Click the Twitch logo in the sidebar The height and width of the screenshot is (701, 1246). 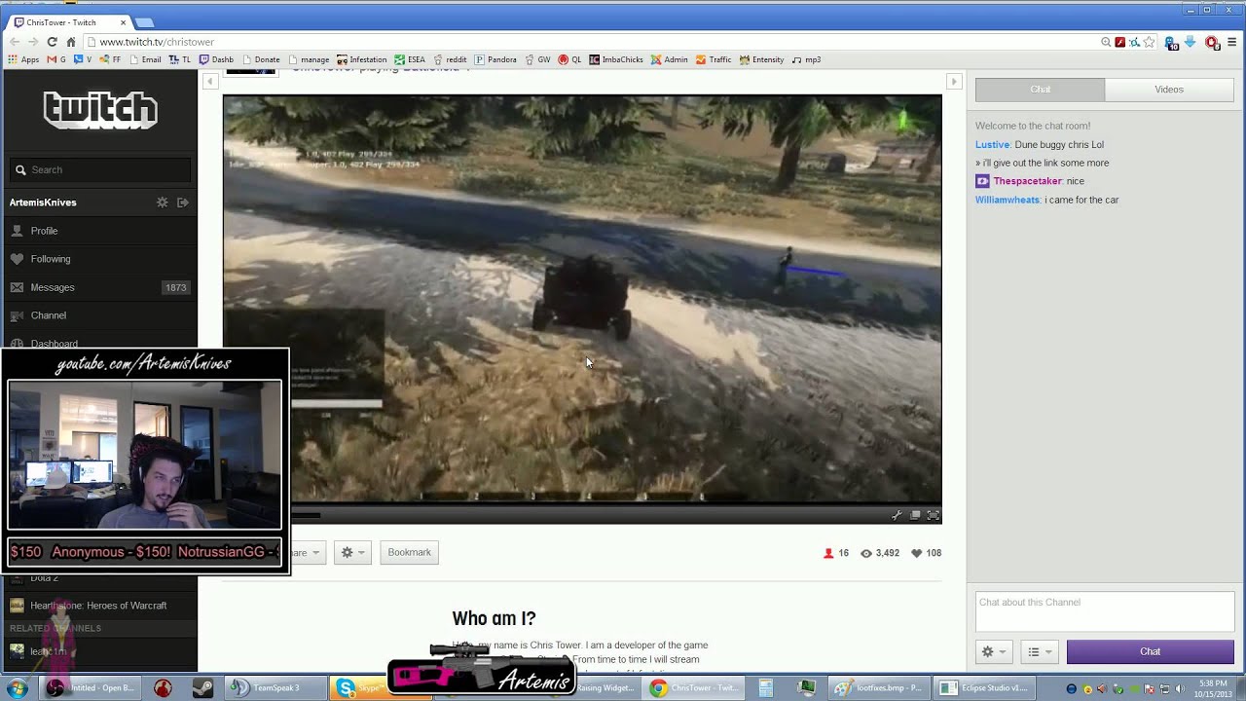pos(100,110)
